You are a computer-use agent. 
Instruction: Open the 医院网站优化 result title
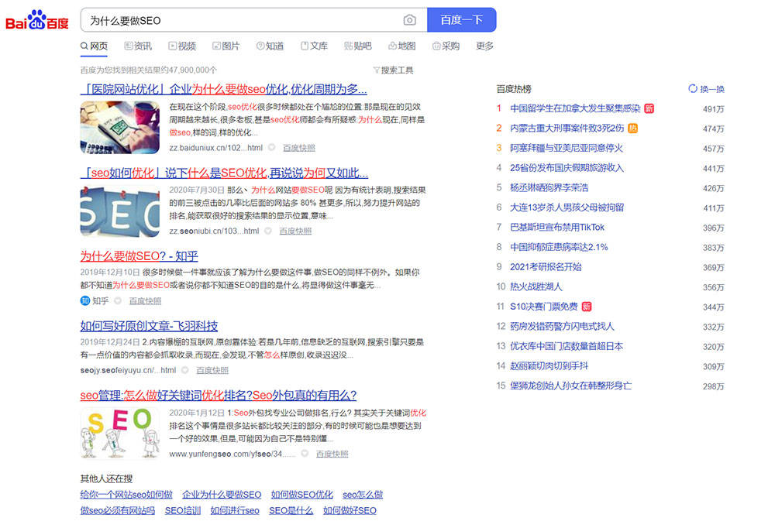[224, 89]
